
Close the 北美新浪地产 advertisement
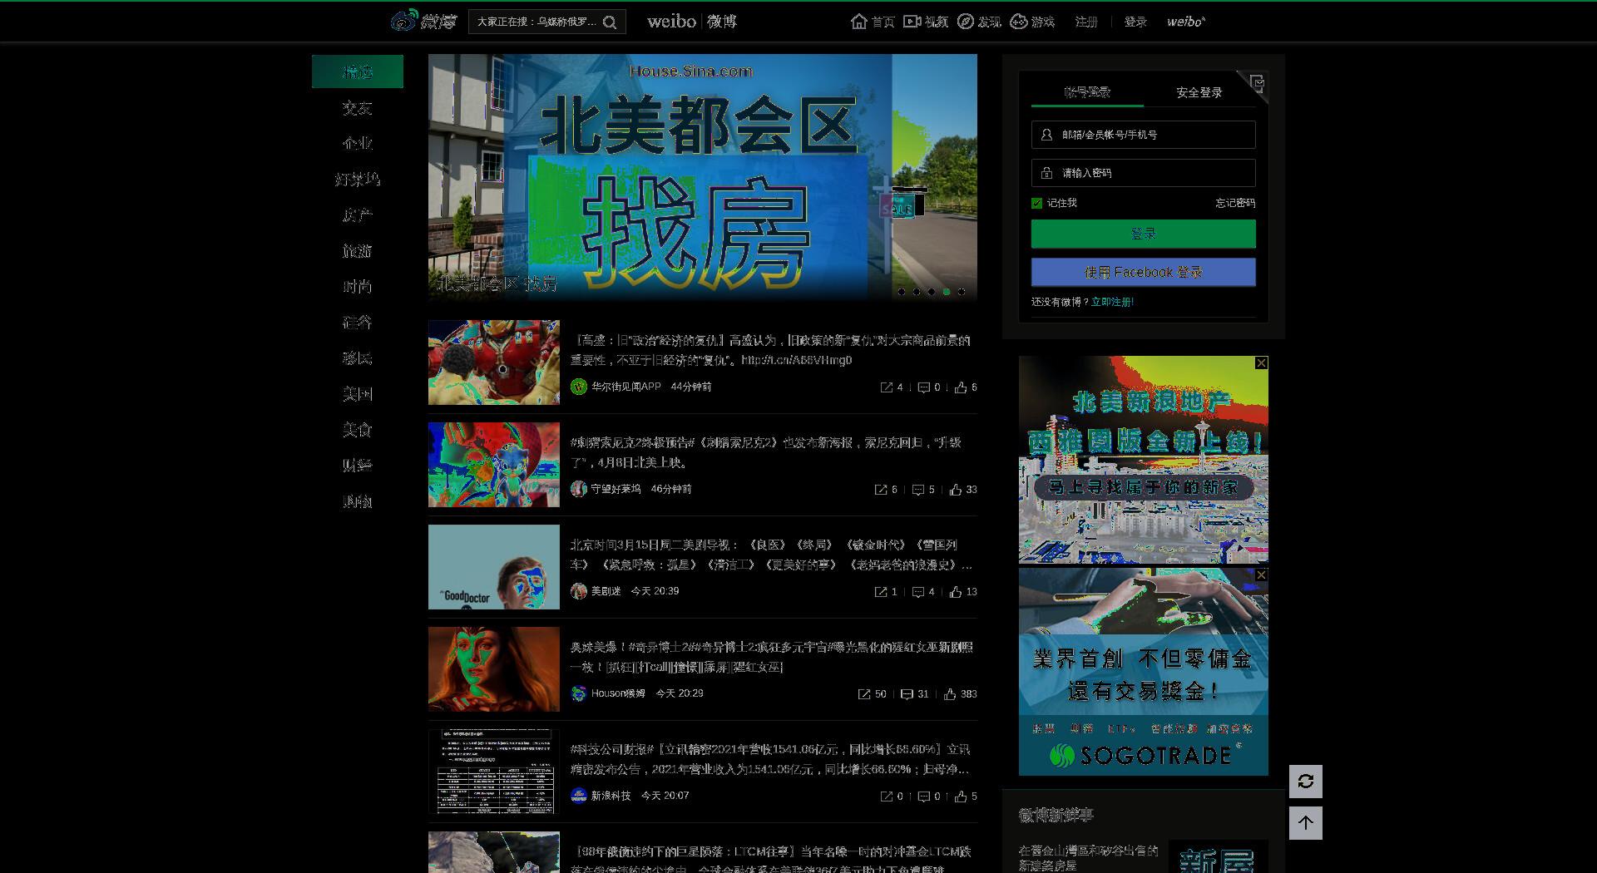(x=1261, y=363)
